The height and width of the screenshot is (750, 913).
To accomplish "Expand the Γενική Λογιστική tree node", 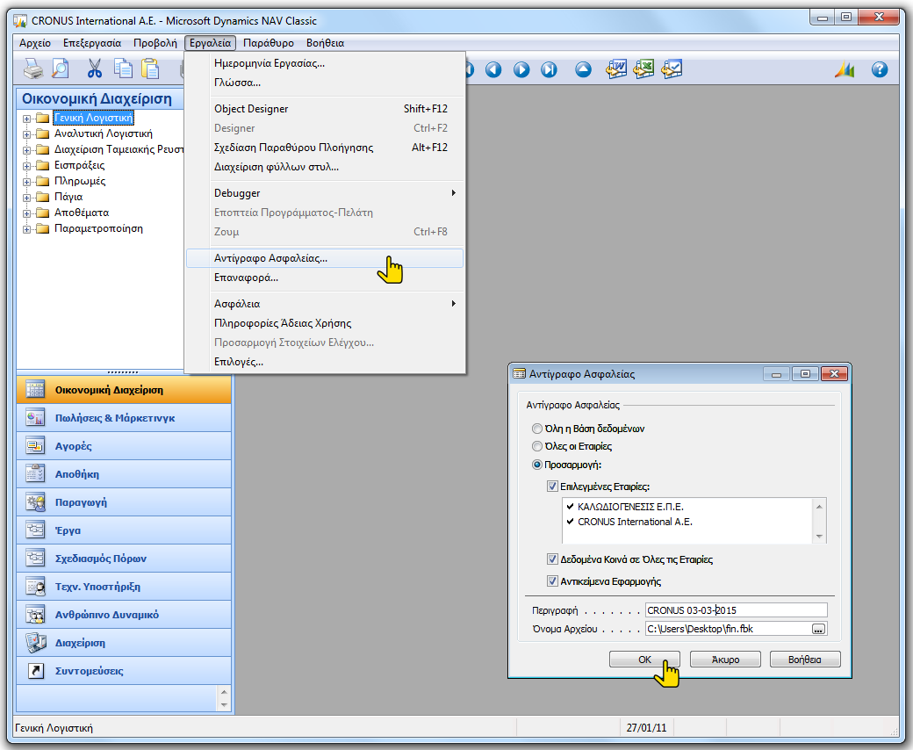I will point(26,119).
